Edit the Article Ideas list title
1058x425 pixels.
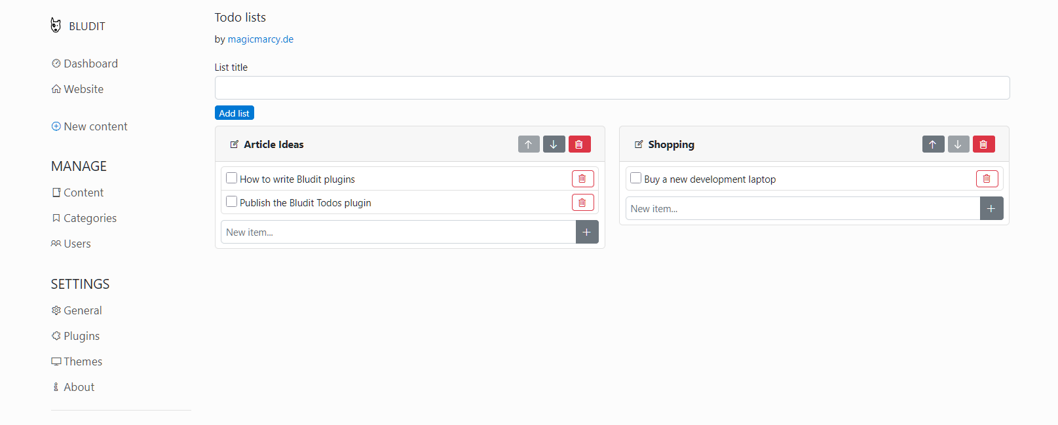pos(234,144)
